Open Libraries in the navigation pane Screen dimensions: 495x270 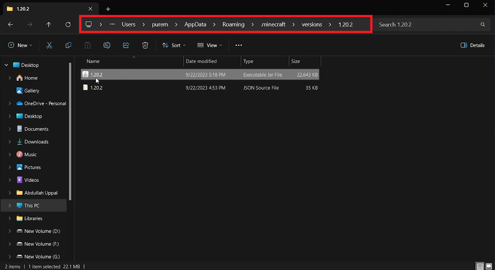pyautogui.click(x=33, y=219)
